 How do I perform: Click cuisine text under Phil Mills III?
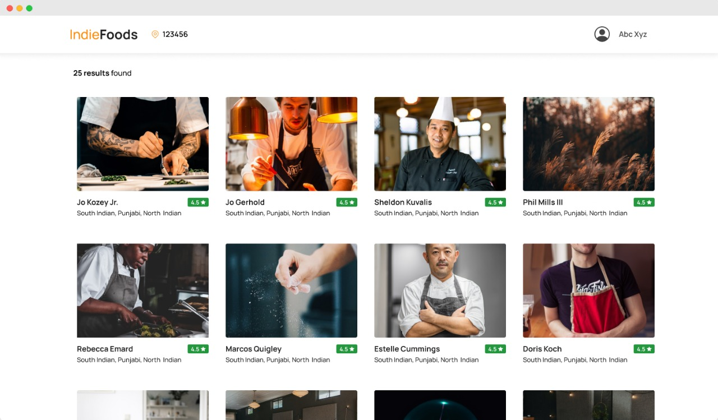575,213
